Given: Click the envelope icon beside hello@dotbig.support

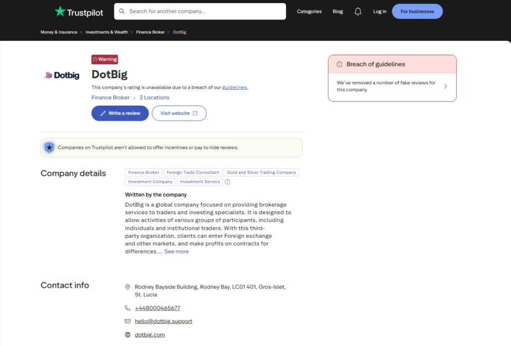Looking at the screenshot, I should [x=128, y=321].
